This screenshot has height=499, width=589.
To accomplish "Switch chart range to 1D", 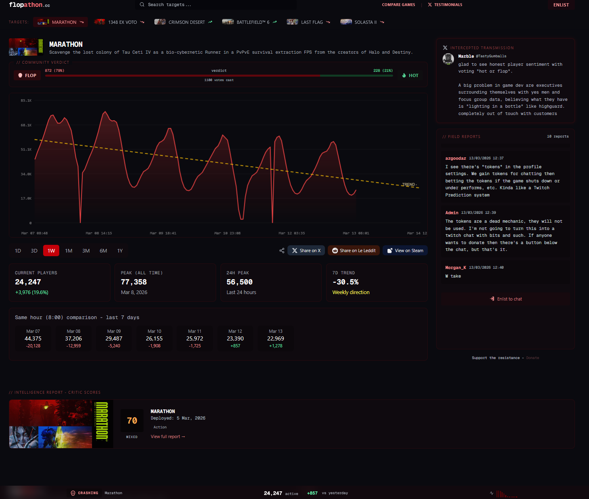I will click(x=18, y=251).
